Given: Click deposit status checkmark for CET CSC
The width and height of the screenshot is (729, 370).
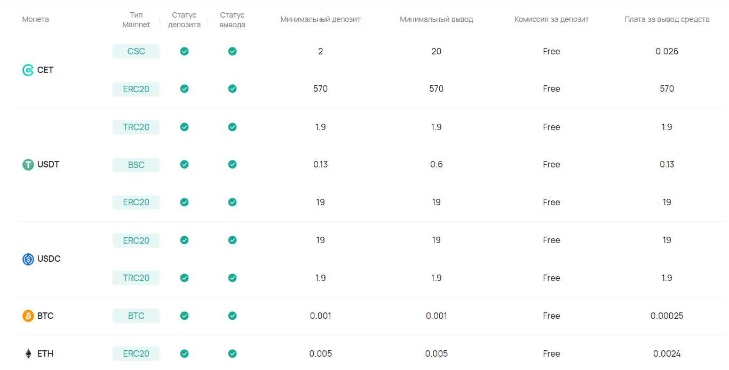Looking at the screenshot, I should (184, 51).
